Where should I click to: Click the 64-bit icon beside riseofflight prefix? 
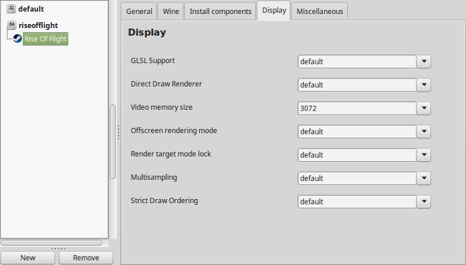point(11,25)
